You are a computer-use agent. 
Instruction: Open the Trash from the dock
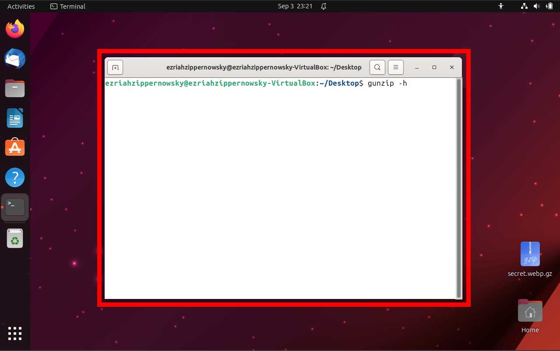pos(14,238)
